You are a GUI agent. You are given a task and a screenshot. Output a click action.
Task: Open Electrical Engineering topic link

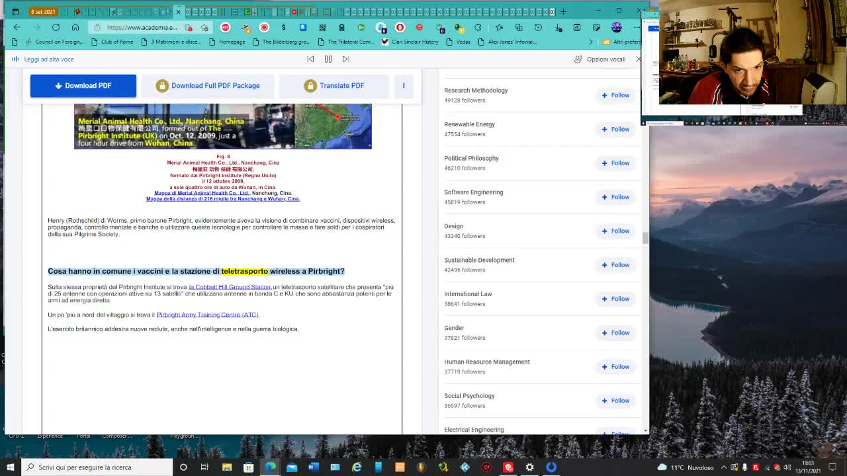[474, 430]
